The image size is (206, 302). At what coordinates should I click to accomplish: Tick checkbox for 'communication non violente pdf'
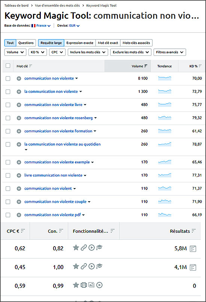pyautogui.click(x=8, y=215)
